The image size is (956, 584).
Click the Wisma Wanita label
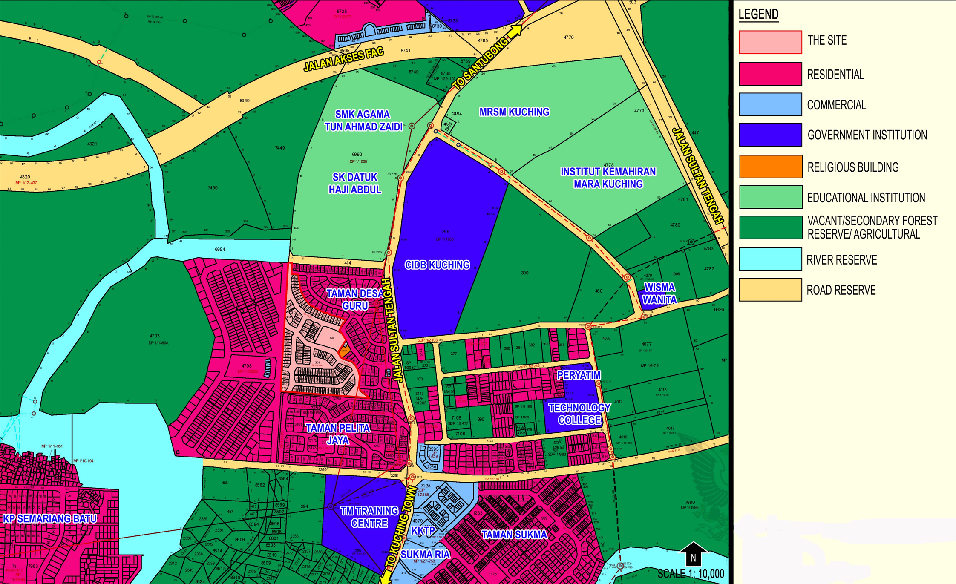tap(659, 293)
